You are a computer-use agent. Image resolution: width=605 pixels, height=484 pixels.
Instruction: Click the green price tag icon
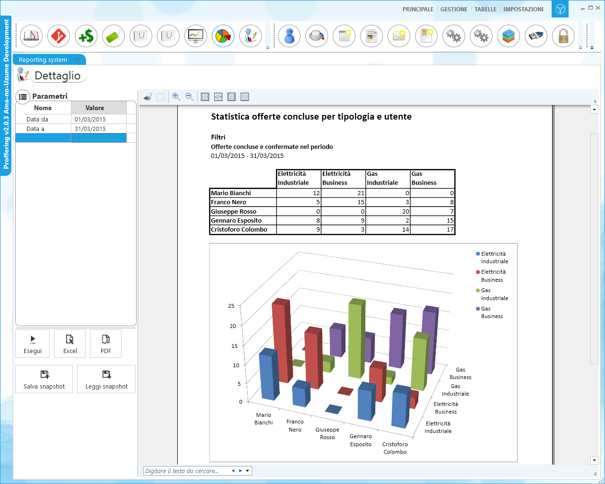coord(113,36)
